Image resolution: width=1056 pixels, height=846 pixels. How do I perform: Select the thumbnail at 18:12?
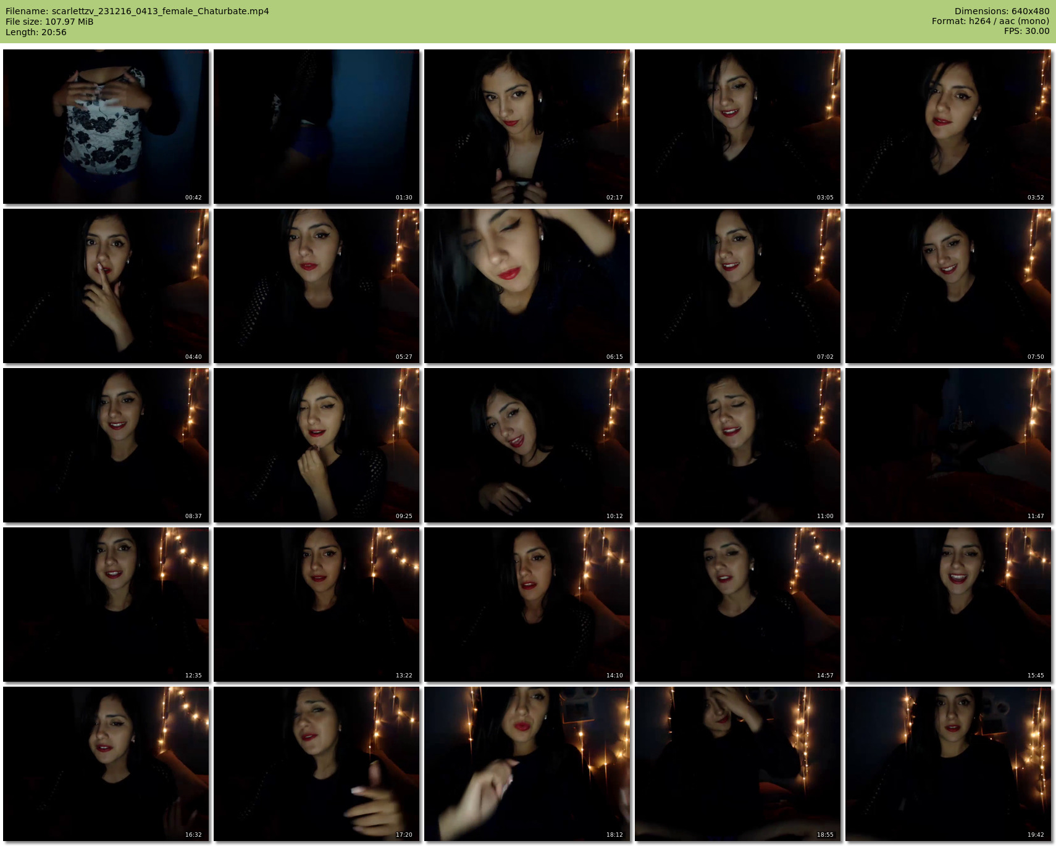[527, 764]
